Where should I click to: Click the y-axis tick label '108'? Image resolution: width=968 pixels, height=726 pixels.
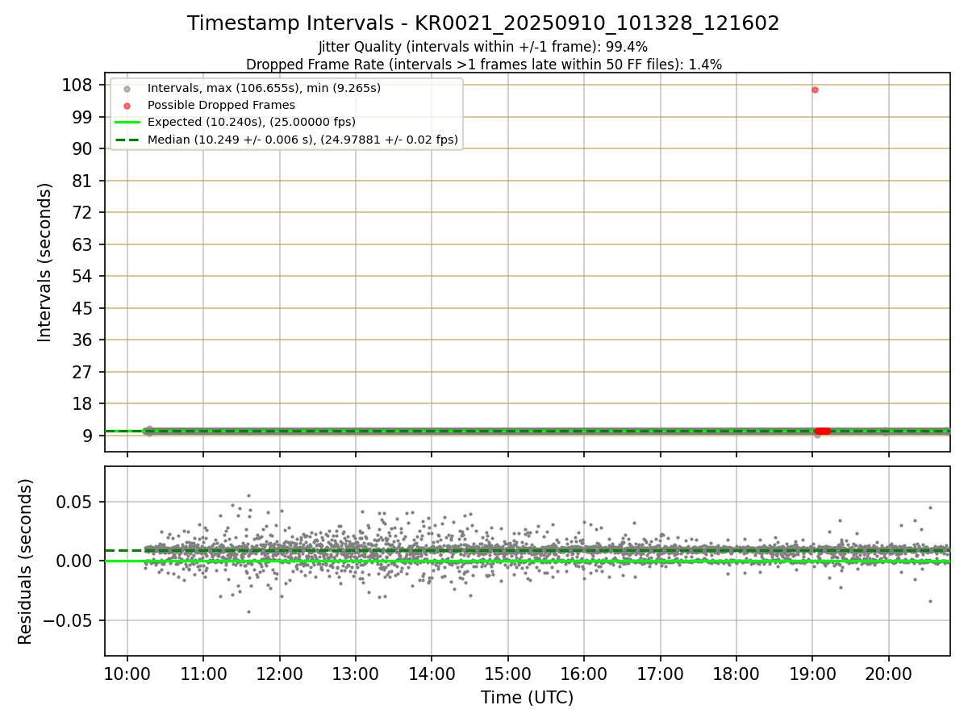pyautogui.click(x=77, y=85)
